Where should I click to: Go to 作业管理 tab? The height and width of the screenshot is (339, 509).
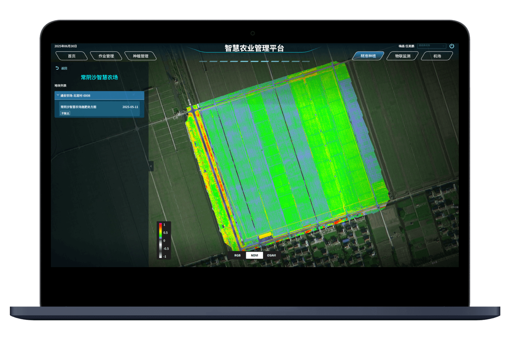point(106,56)
